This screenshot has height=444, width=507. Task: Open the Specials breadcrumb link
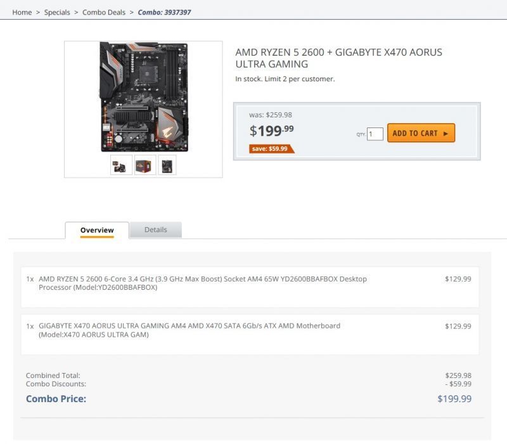pos(57,12)
